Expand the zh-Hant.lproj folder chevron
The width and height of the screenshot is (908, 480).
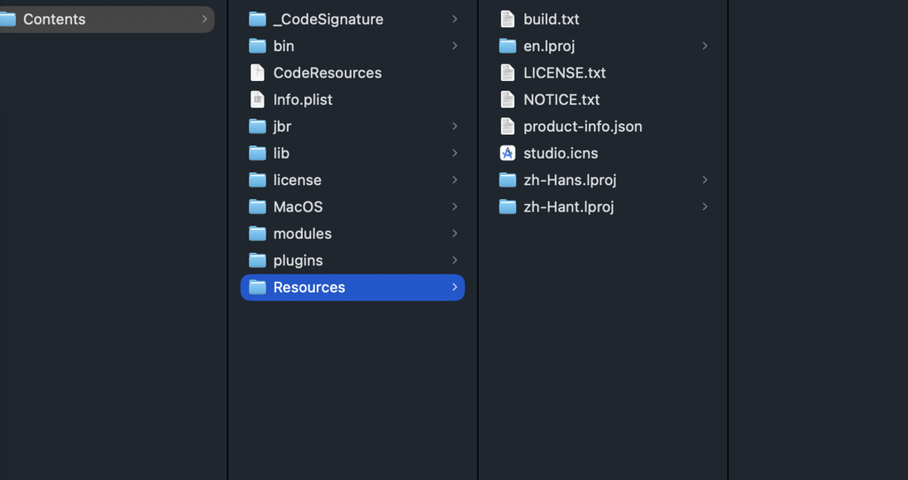point(705,207)
